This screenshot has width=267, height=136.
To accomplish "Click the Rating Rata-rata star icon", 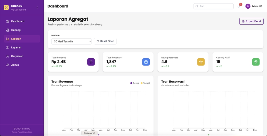I will tap(201, 62).
